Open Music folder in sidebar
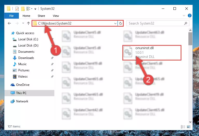 pyautogui.click(x=22, y=64)
